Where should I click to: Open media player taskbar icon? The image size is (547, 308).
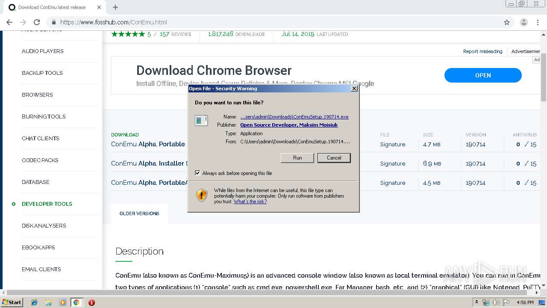pyautogui.click(x=63, y=302)
